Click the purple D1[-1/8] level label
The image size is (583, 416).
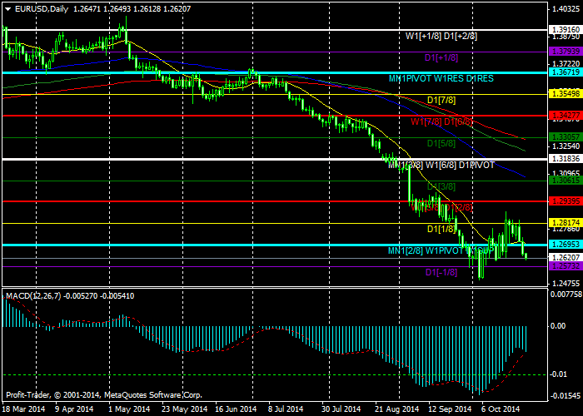(x=441, y=272)
